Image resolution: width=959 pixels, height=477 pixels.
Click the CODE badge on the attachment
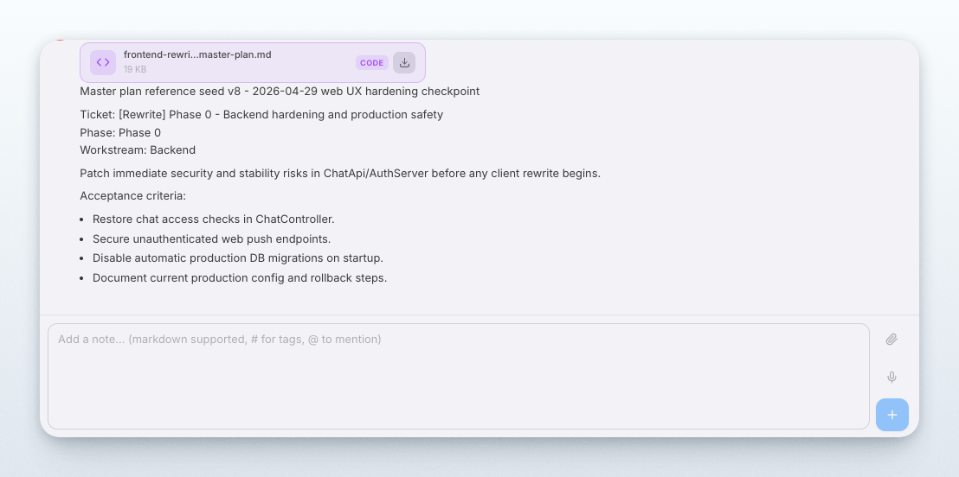tap(372, 63)
